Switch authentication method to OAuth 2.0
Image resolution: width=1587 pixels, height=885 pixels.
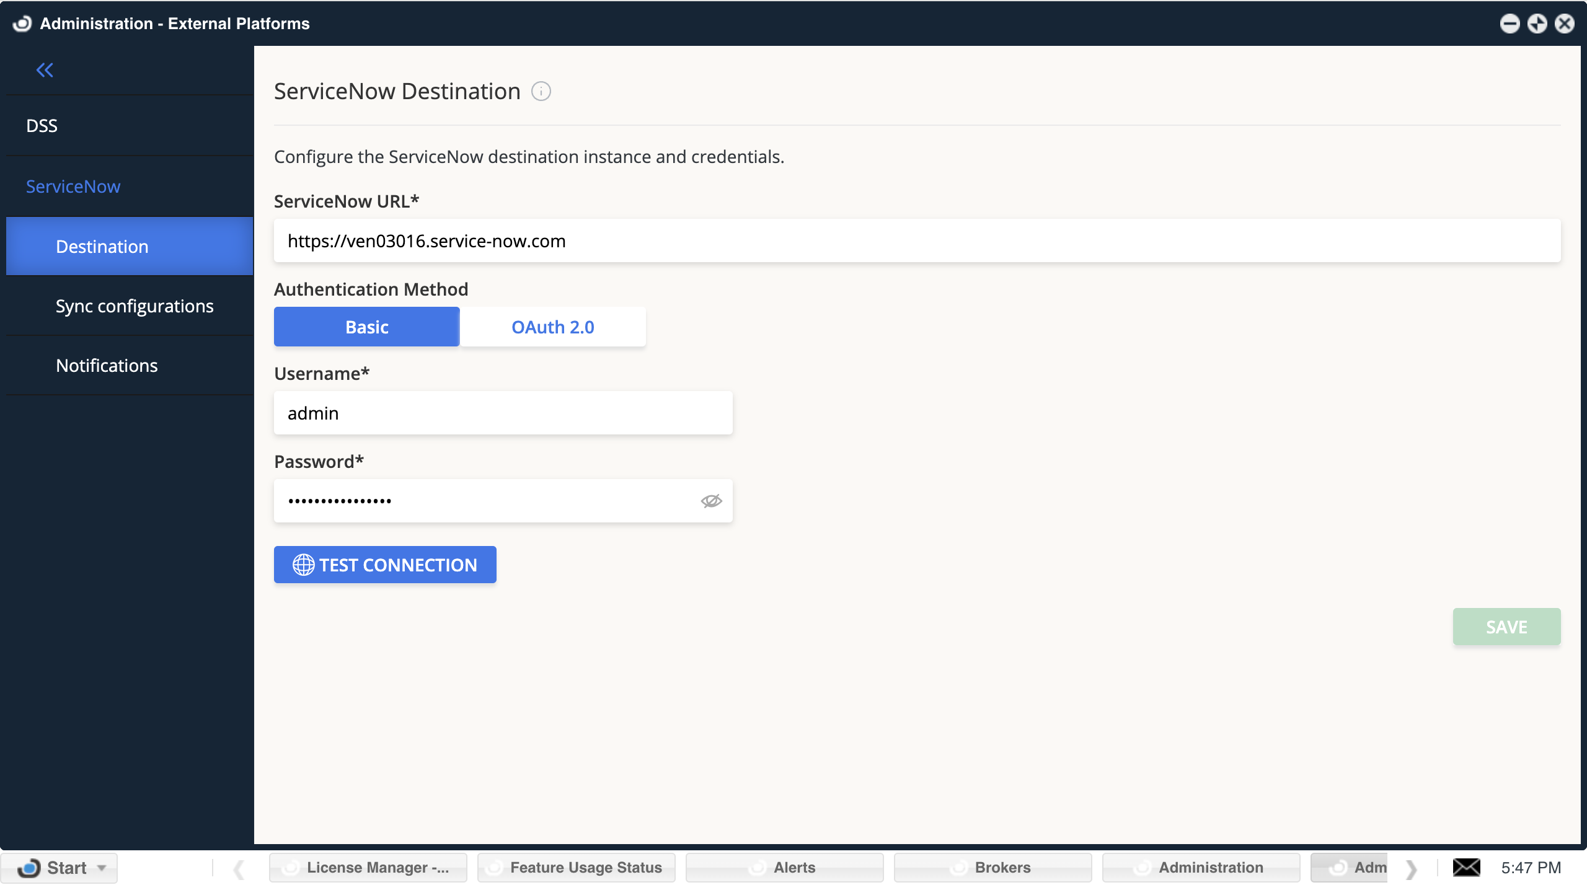click(552, 327)
